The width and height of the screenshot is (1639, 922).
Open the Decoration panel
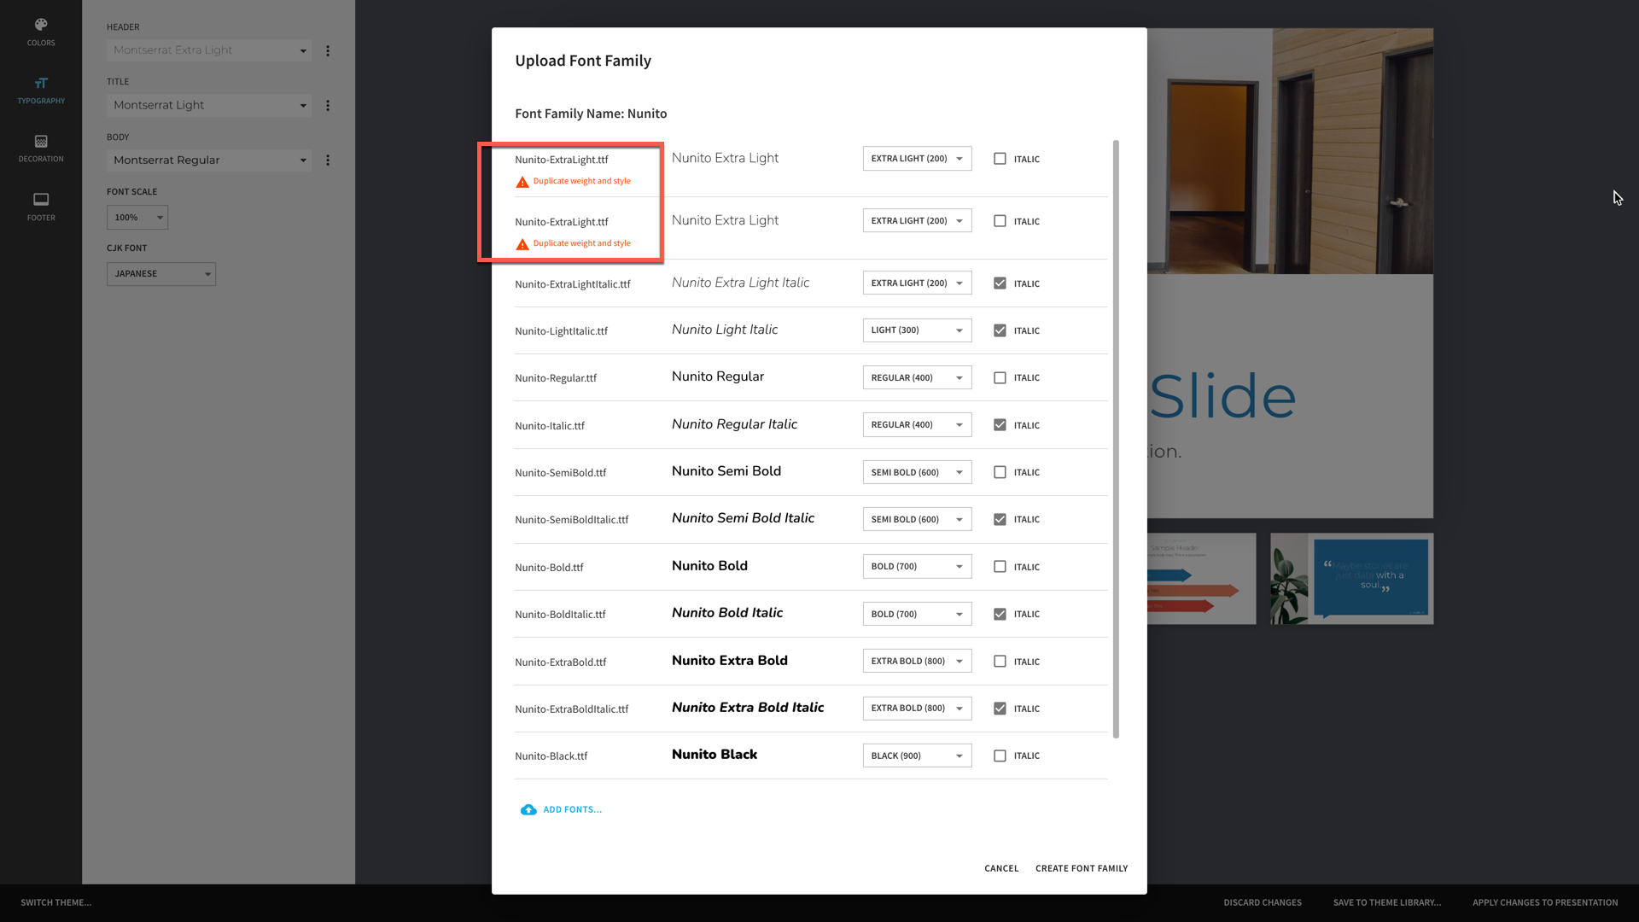[x=41, y=148]
